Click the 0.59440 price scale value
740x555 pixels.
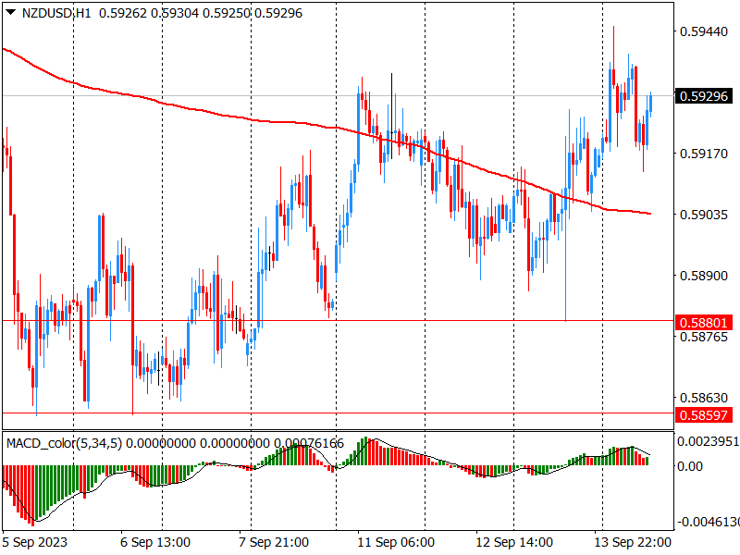click(x=704, y=31)
